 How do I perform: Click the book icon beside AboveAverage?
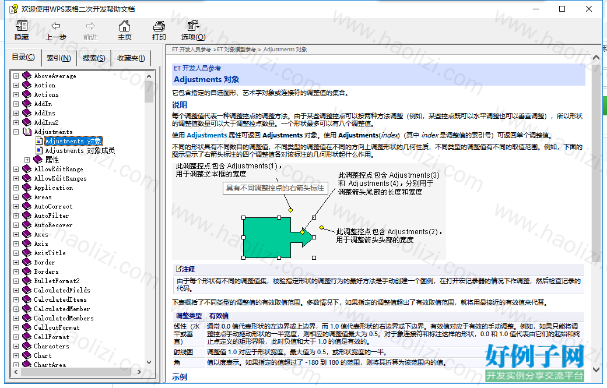pyautogui.click(x=27, y=75)
